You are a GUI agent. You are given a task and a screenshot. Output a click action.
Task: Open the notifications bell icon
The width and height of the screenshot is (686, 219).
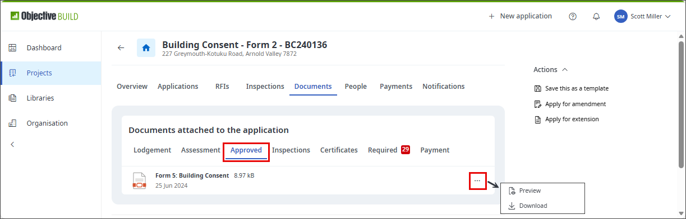596,16
